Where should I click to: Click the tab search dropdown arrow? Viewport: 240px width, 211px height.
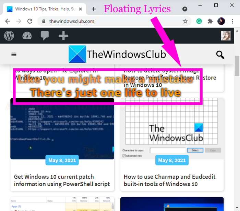click(185, 9)
